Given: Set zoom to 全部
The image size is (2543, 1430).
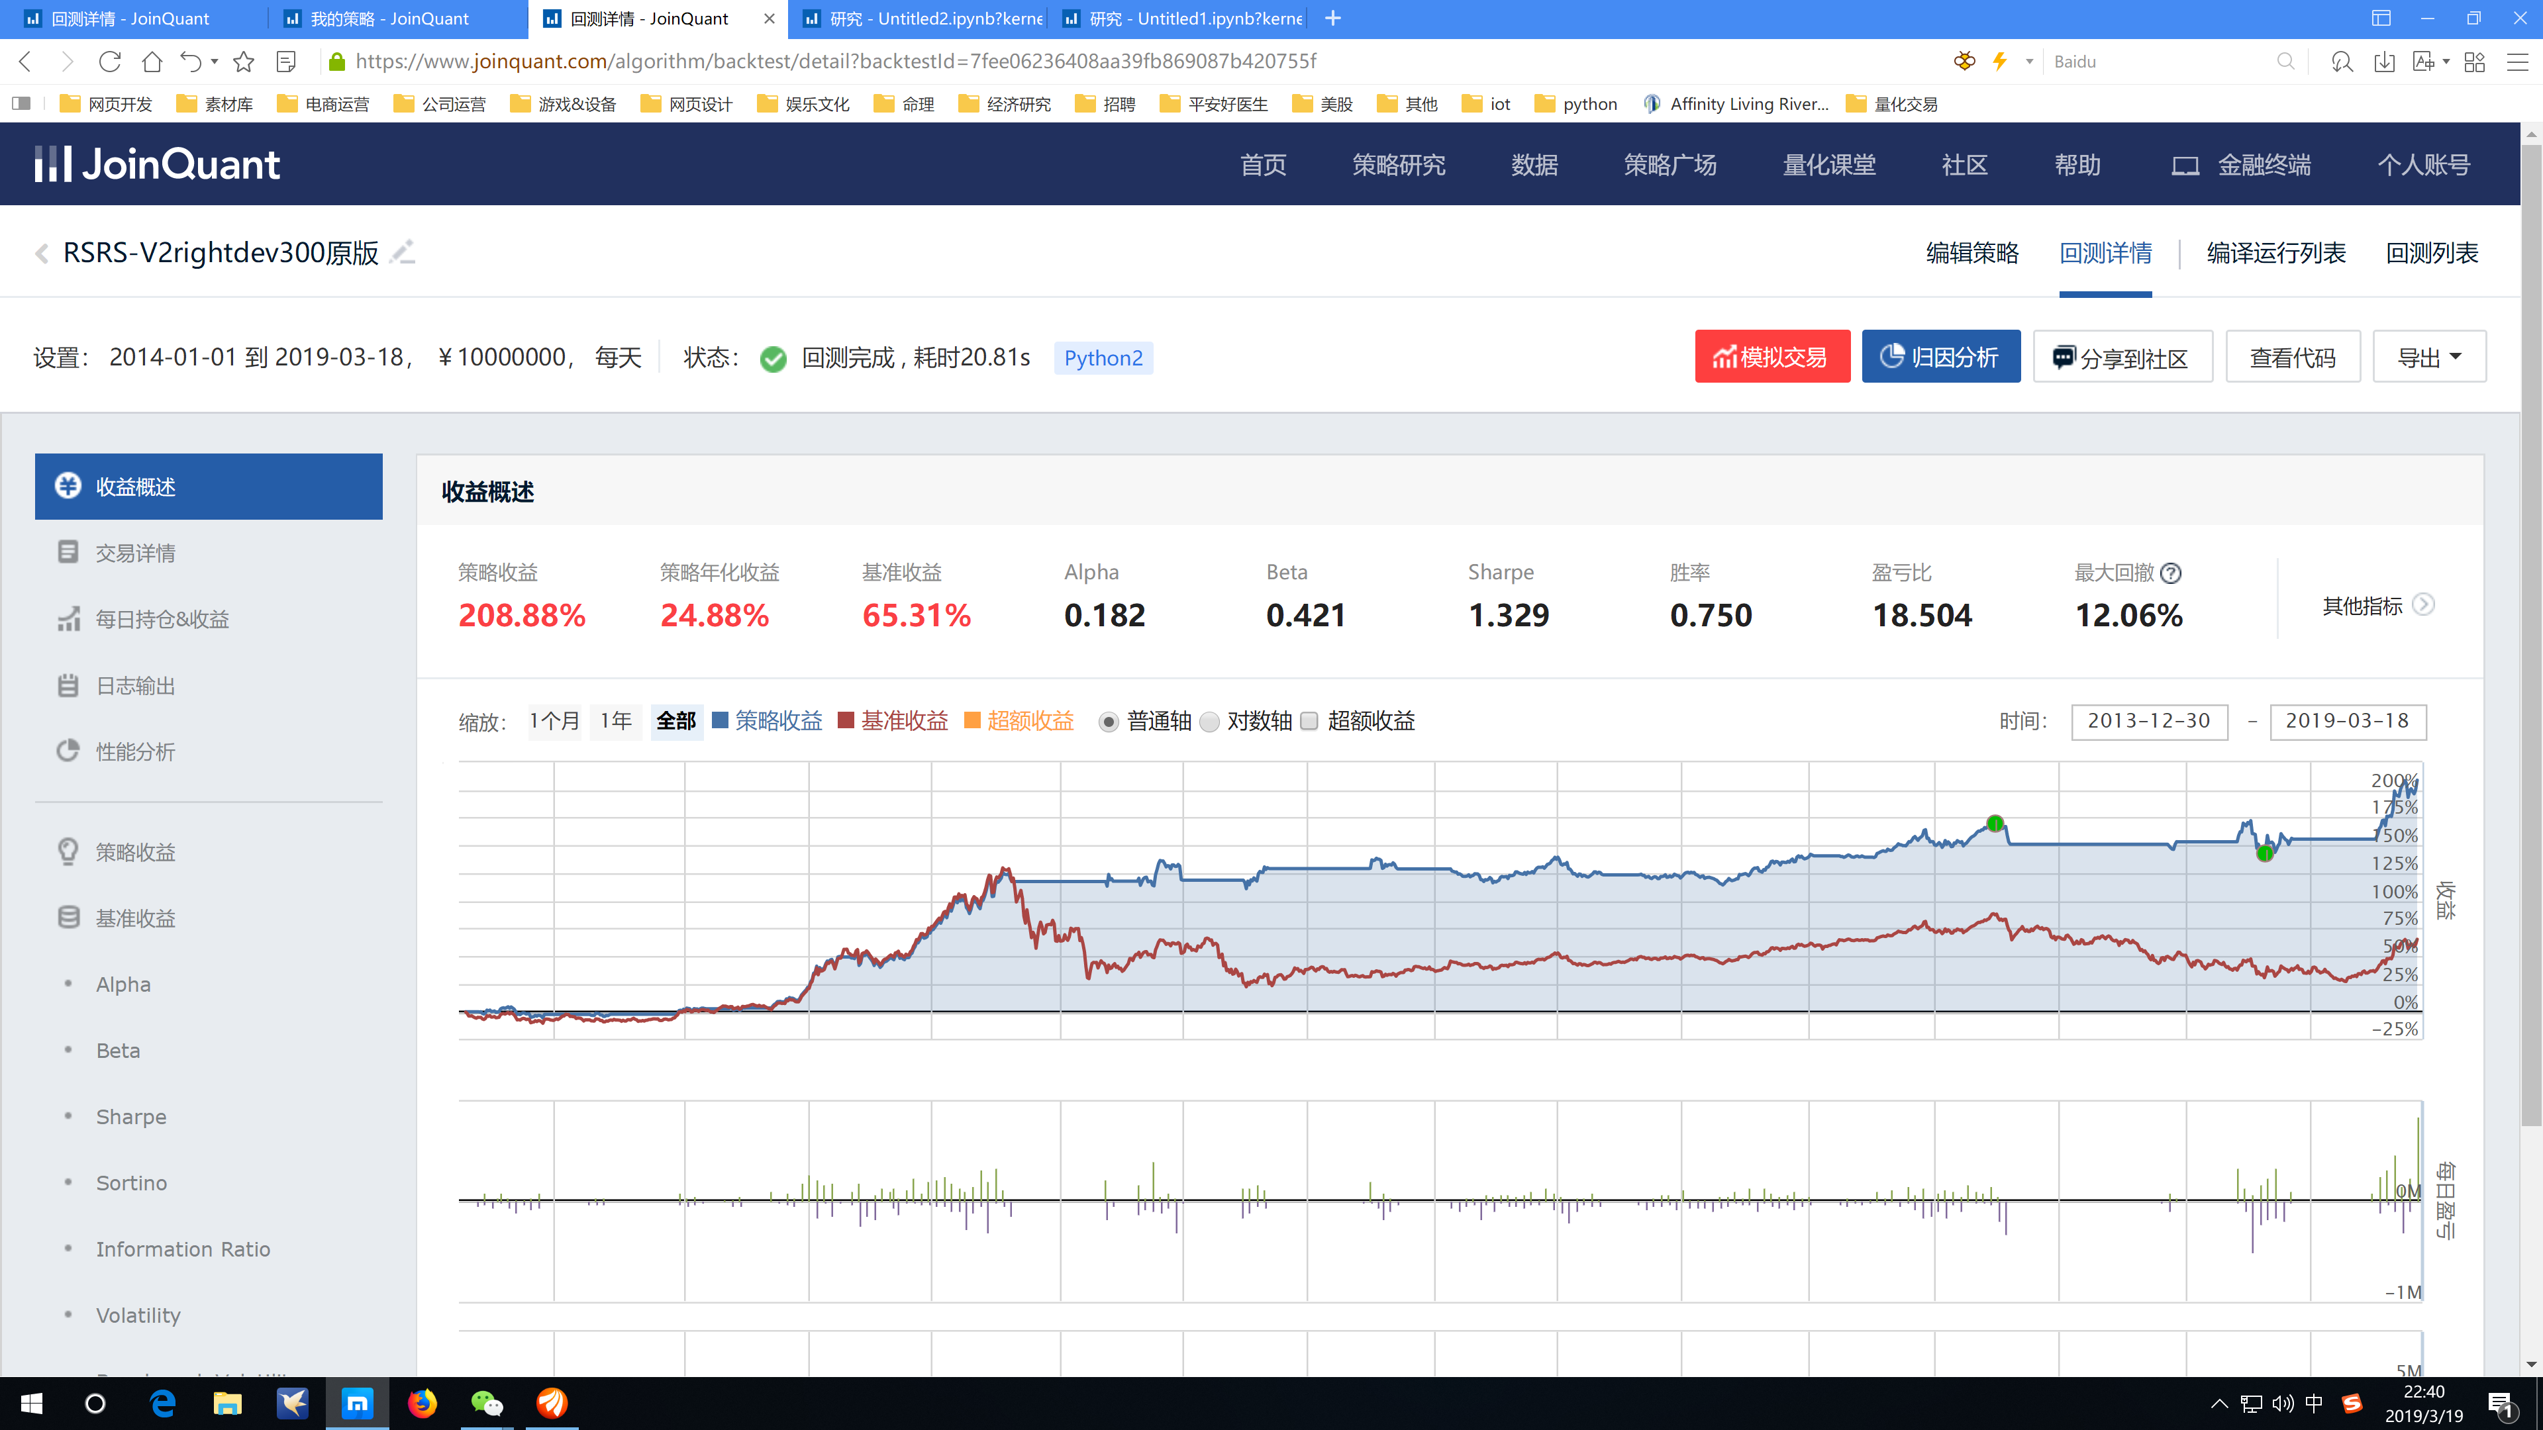Looking at the screenshot, I should [x=676, y=720].
